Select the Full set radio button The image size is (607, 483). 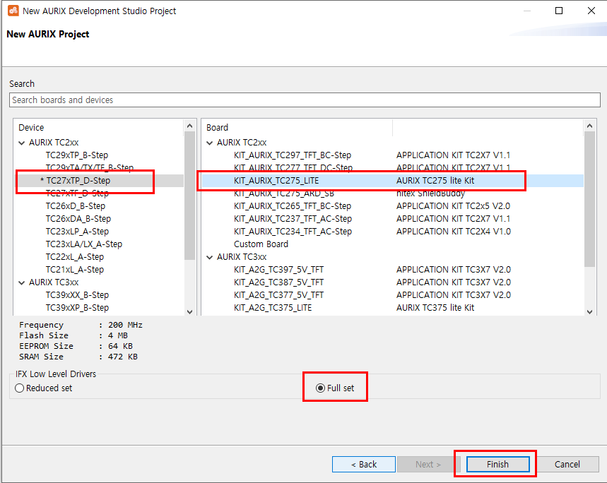320,388
